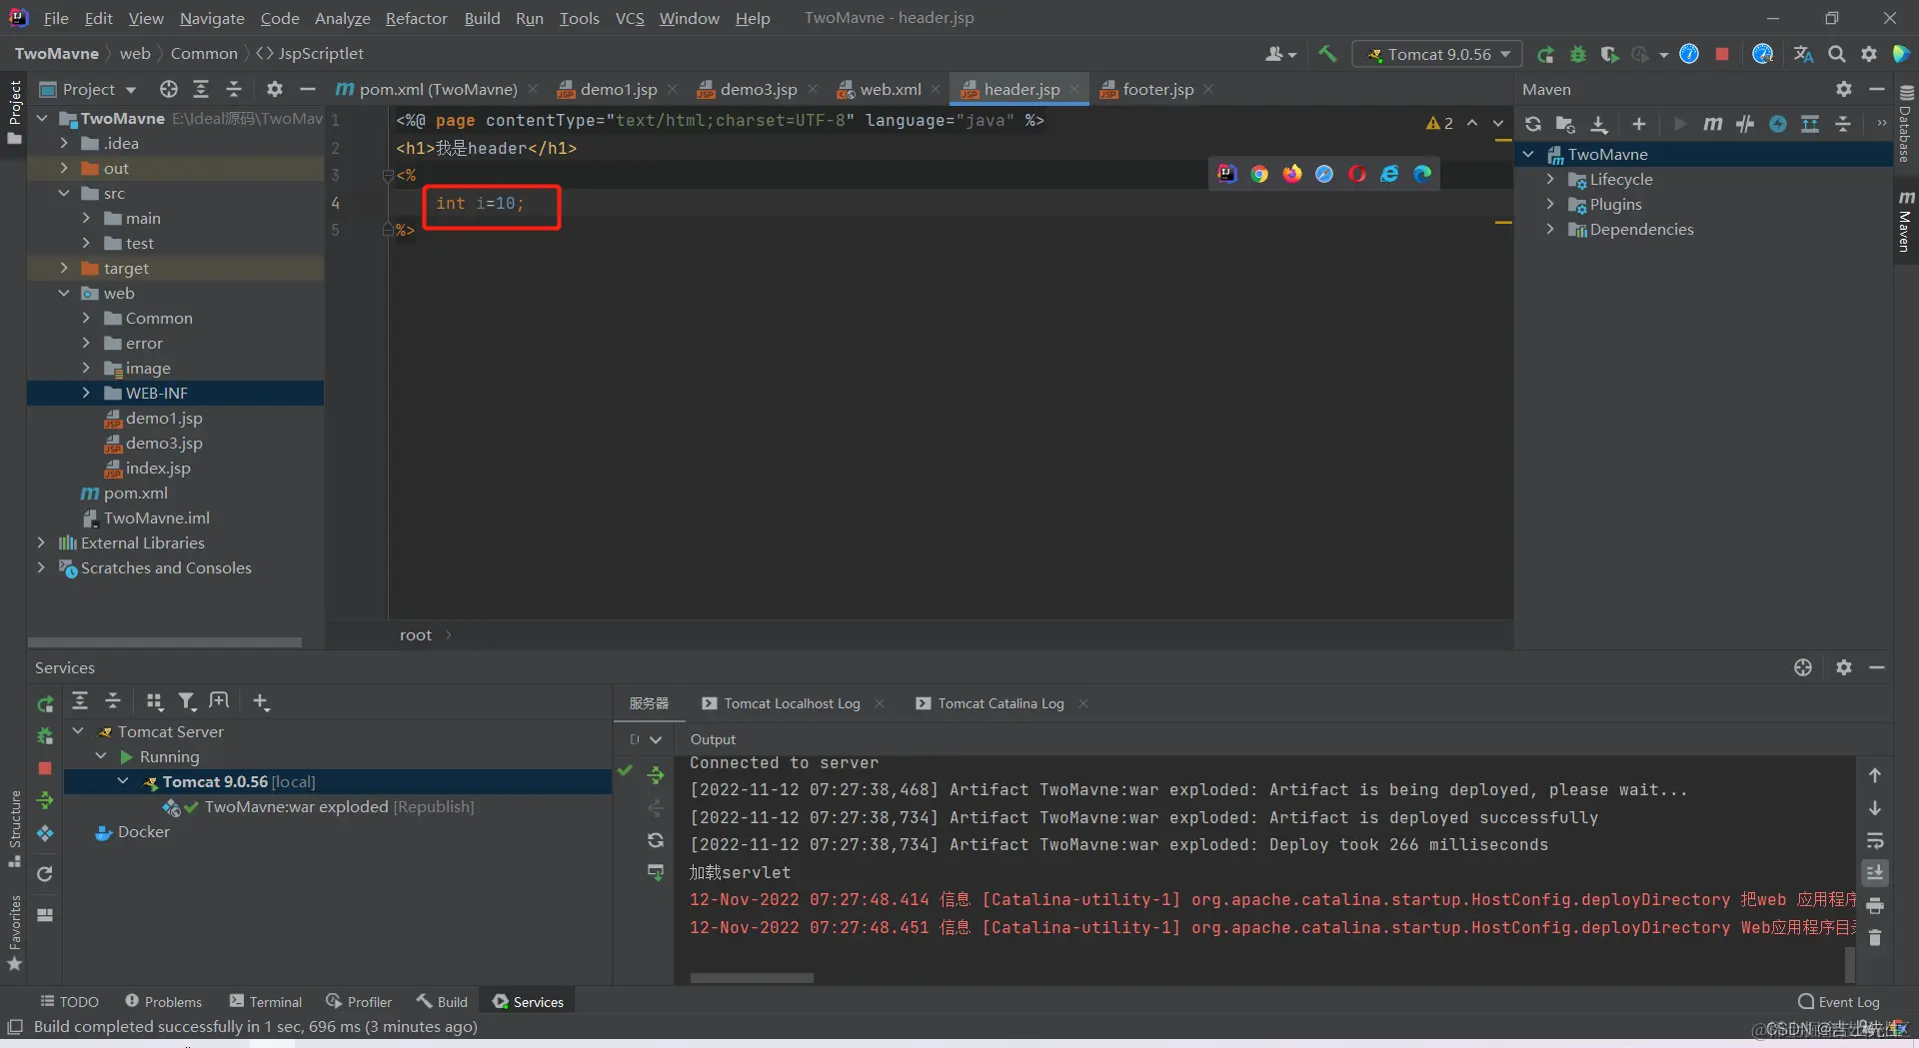Collapse the Tomcat Server services node

click(78, 731)
